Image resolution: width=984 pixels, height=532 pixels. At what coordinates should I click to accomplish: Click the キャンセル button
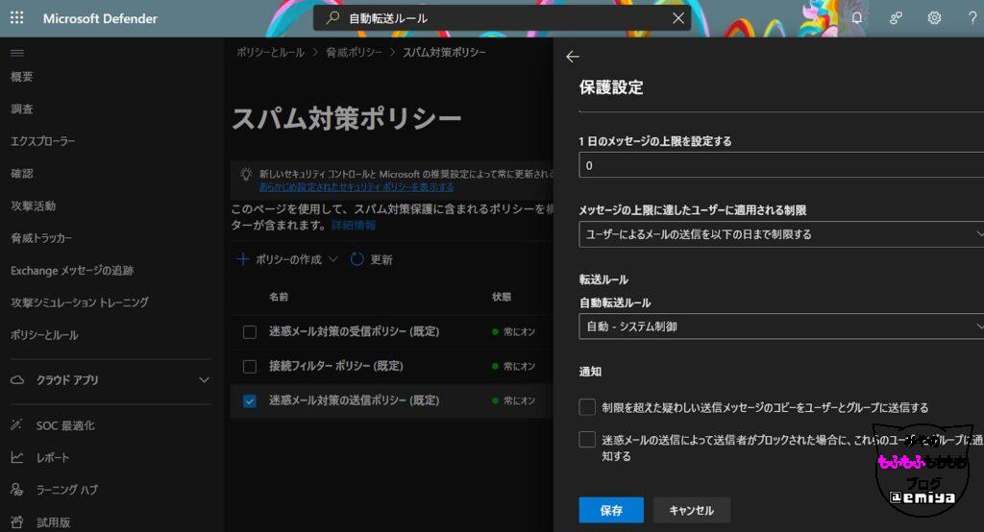(691, 510)
